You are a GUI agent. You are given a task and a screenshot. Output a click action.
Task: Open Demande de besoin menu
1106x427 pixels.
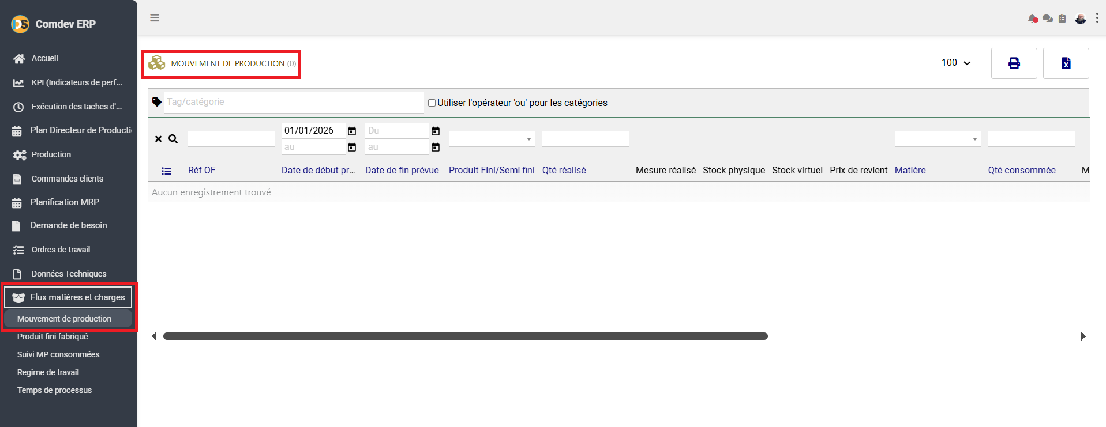[68, 226]
